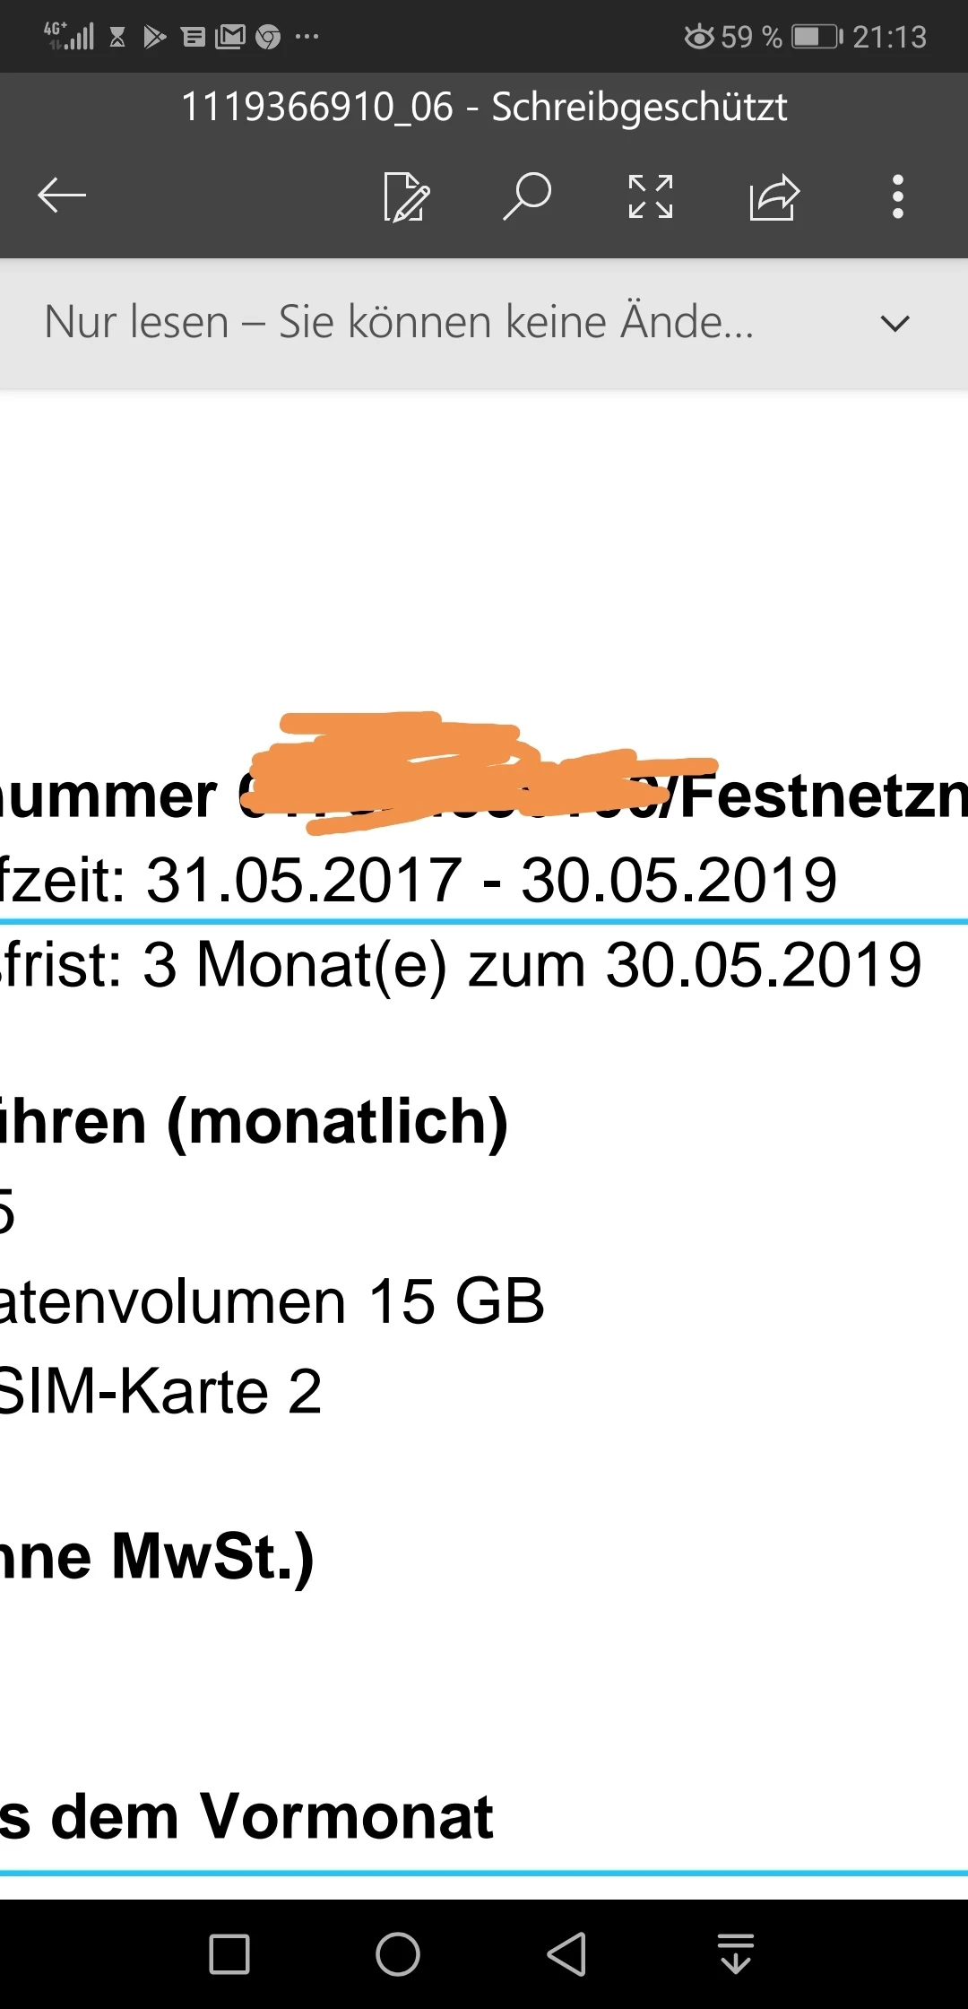Switch to fullscreen reading view
Image resolution: width=968 pixels, height=2009 pixels.
click(650, 196)
